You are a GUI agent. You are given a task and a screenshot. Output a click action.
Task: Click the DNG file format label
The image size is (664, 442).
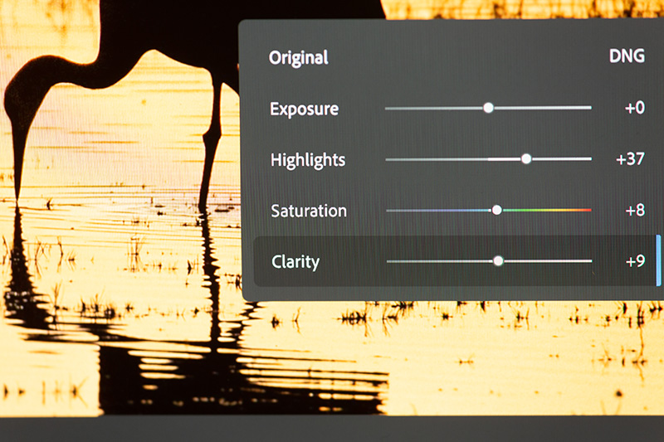pyautogui.click(x=627, y=58)
